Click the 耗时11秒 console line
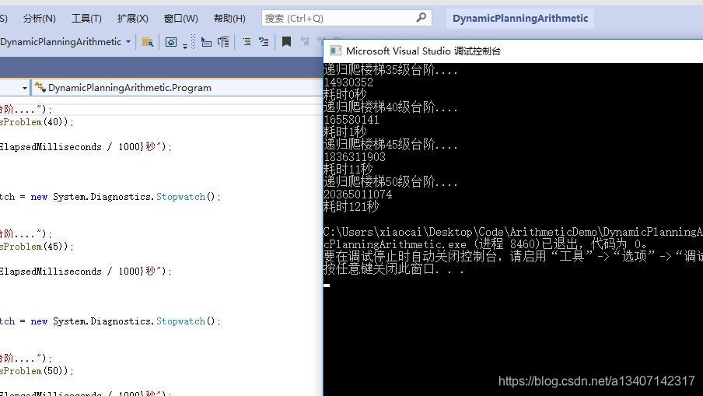 348,169
